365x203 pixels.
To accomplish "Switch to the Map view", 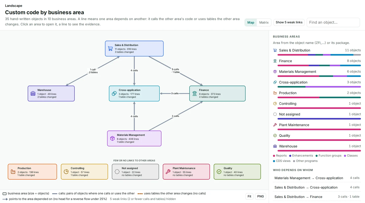I will tap(251, 22).
